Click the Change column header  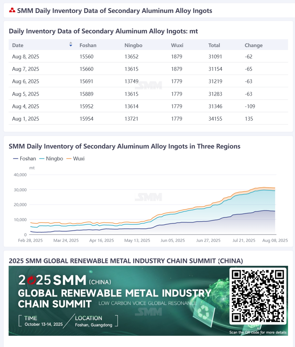[254, 45]
